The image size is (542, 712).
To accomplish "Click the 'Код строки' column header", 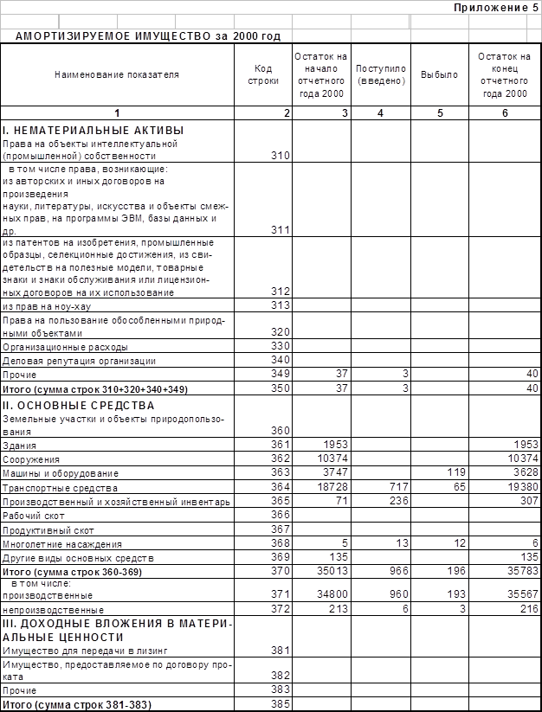I will click(263, 75).
